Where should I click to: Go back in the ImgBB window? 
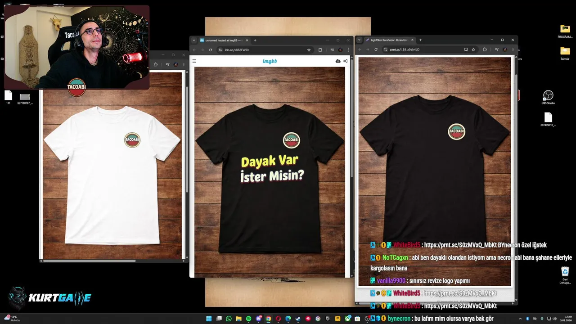(194, 50)
